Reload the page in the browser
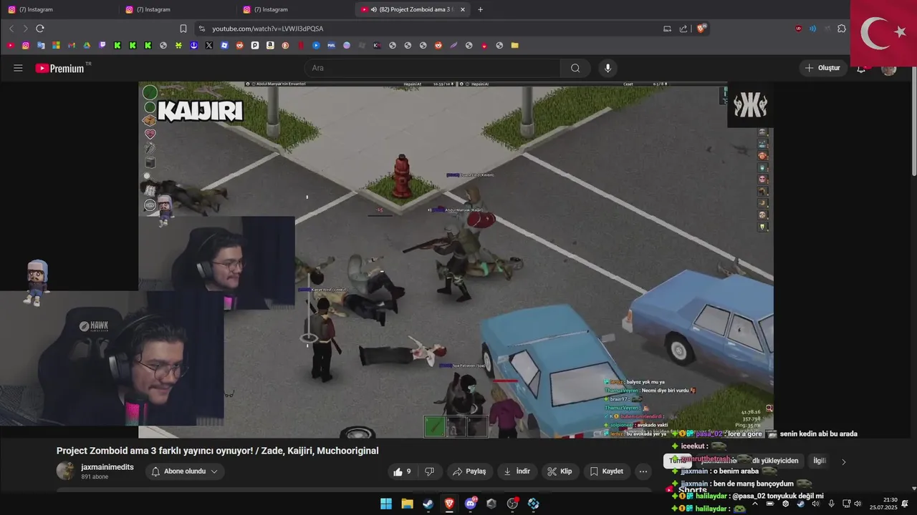Screen dimensions: 917x515 click(40, 29)
